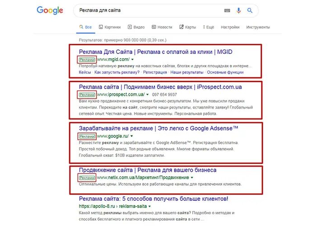316x226 pixels.
Task: Open the Картинки images tab
Action: pos(109,27)
